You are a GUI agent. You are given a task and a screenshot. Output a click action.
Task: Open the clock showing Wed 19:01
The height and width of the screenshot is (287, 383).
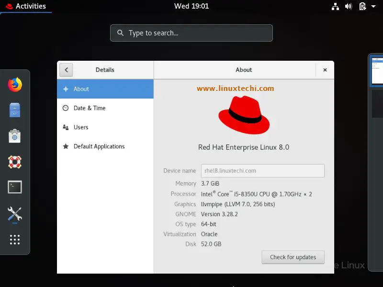tap(191, 6)
